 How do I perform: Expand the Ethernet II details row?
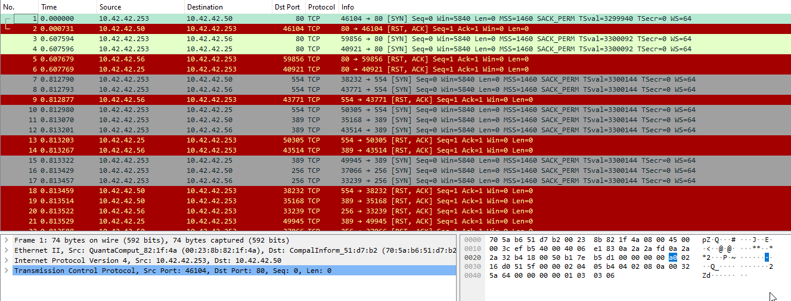(x=5, y=250)
